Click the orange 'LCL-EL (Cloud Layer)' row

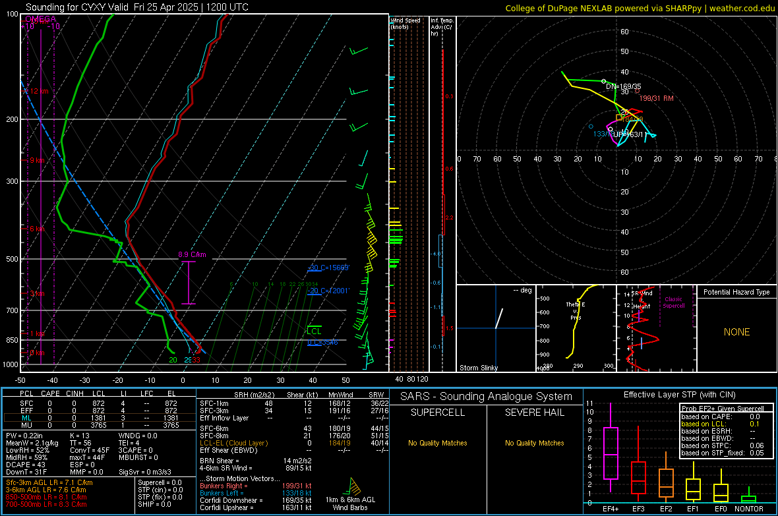(294, 443)
